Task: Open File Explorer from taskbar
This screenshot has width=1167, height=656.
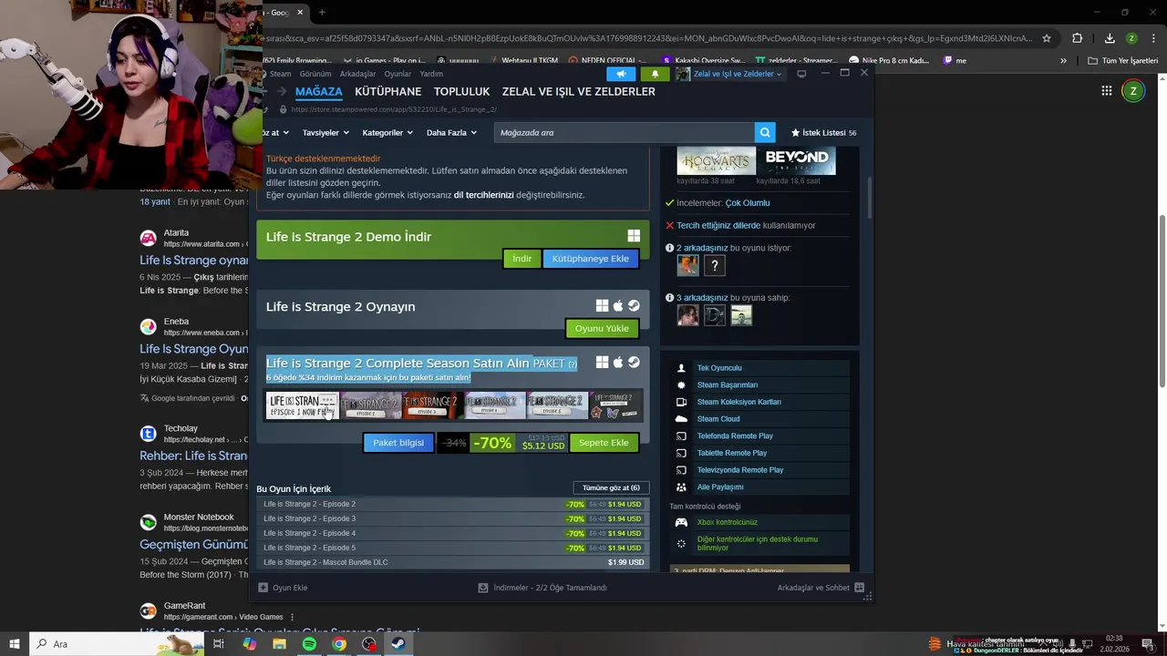Action: [279, 644]
